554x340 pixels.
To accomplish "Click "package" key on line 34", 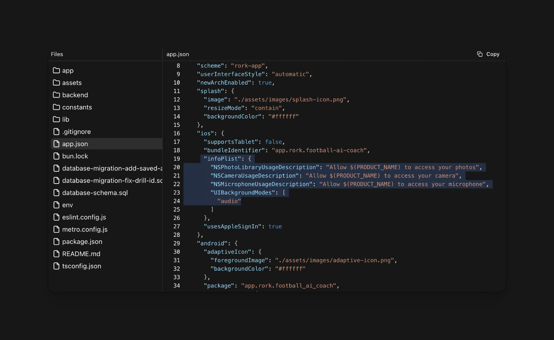I will tap(219, 286).
